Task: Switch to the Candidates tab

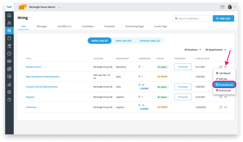Action: [x=88, y=26]
